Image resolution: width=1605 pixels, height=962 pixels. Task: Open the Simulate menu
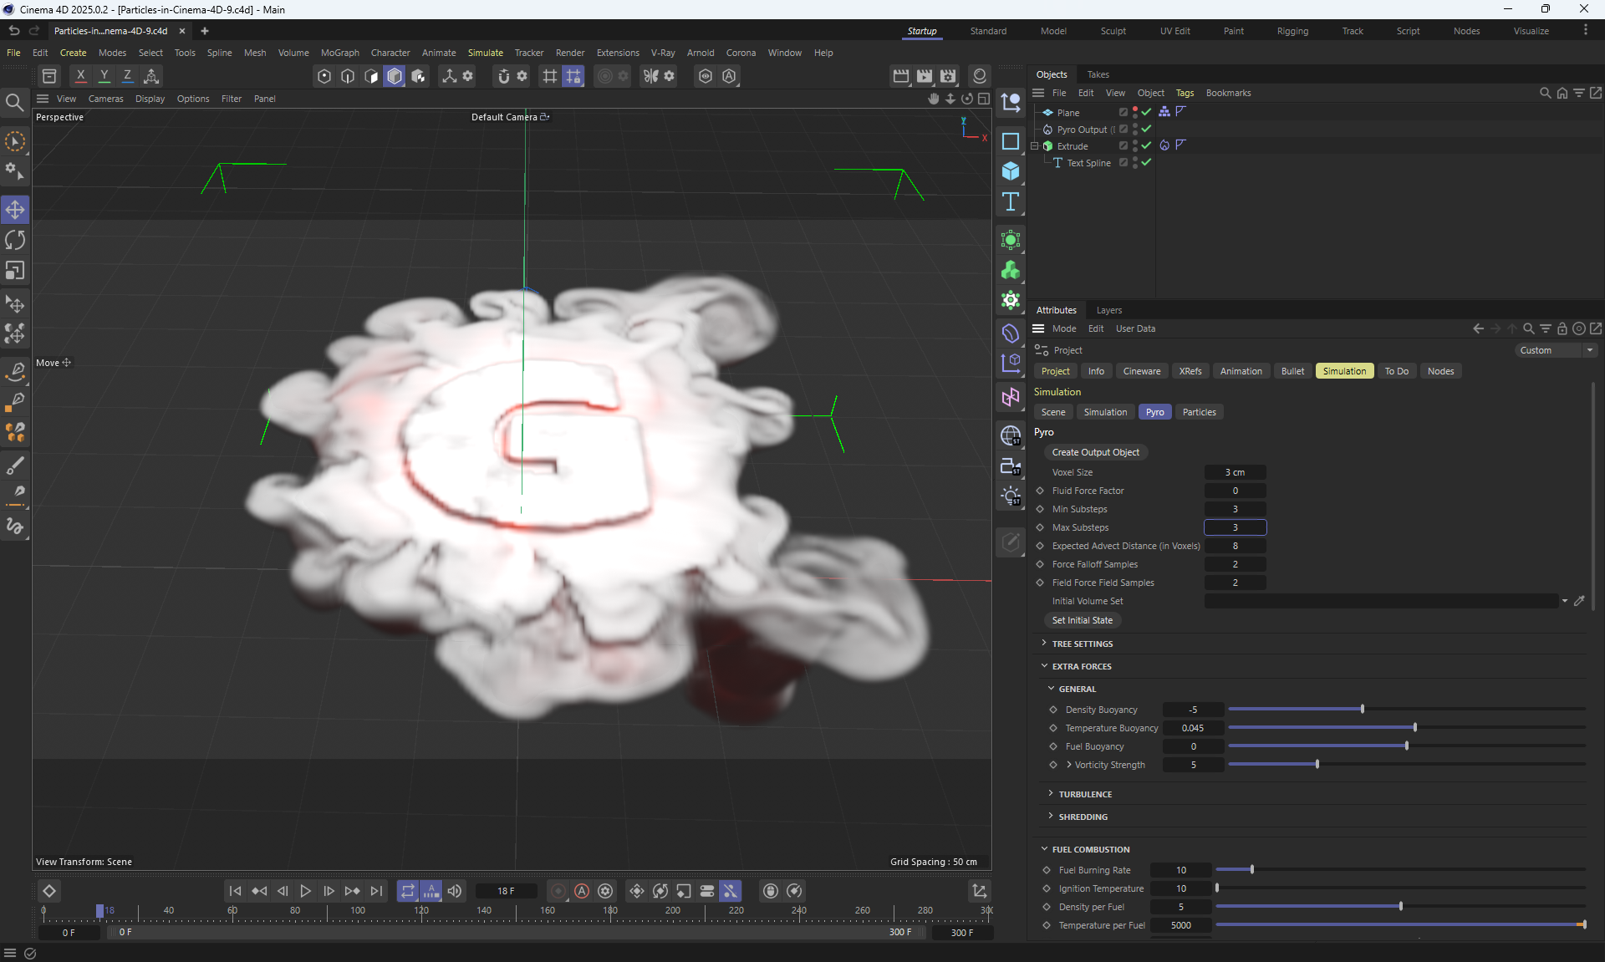coord(485,53)
